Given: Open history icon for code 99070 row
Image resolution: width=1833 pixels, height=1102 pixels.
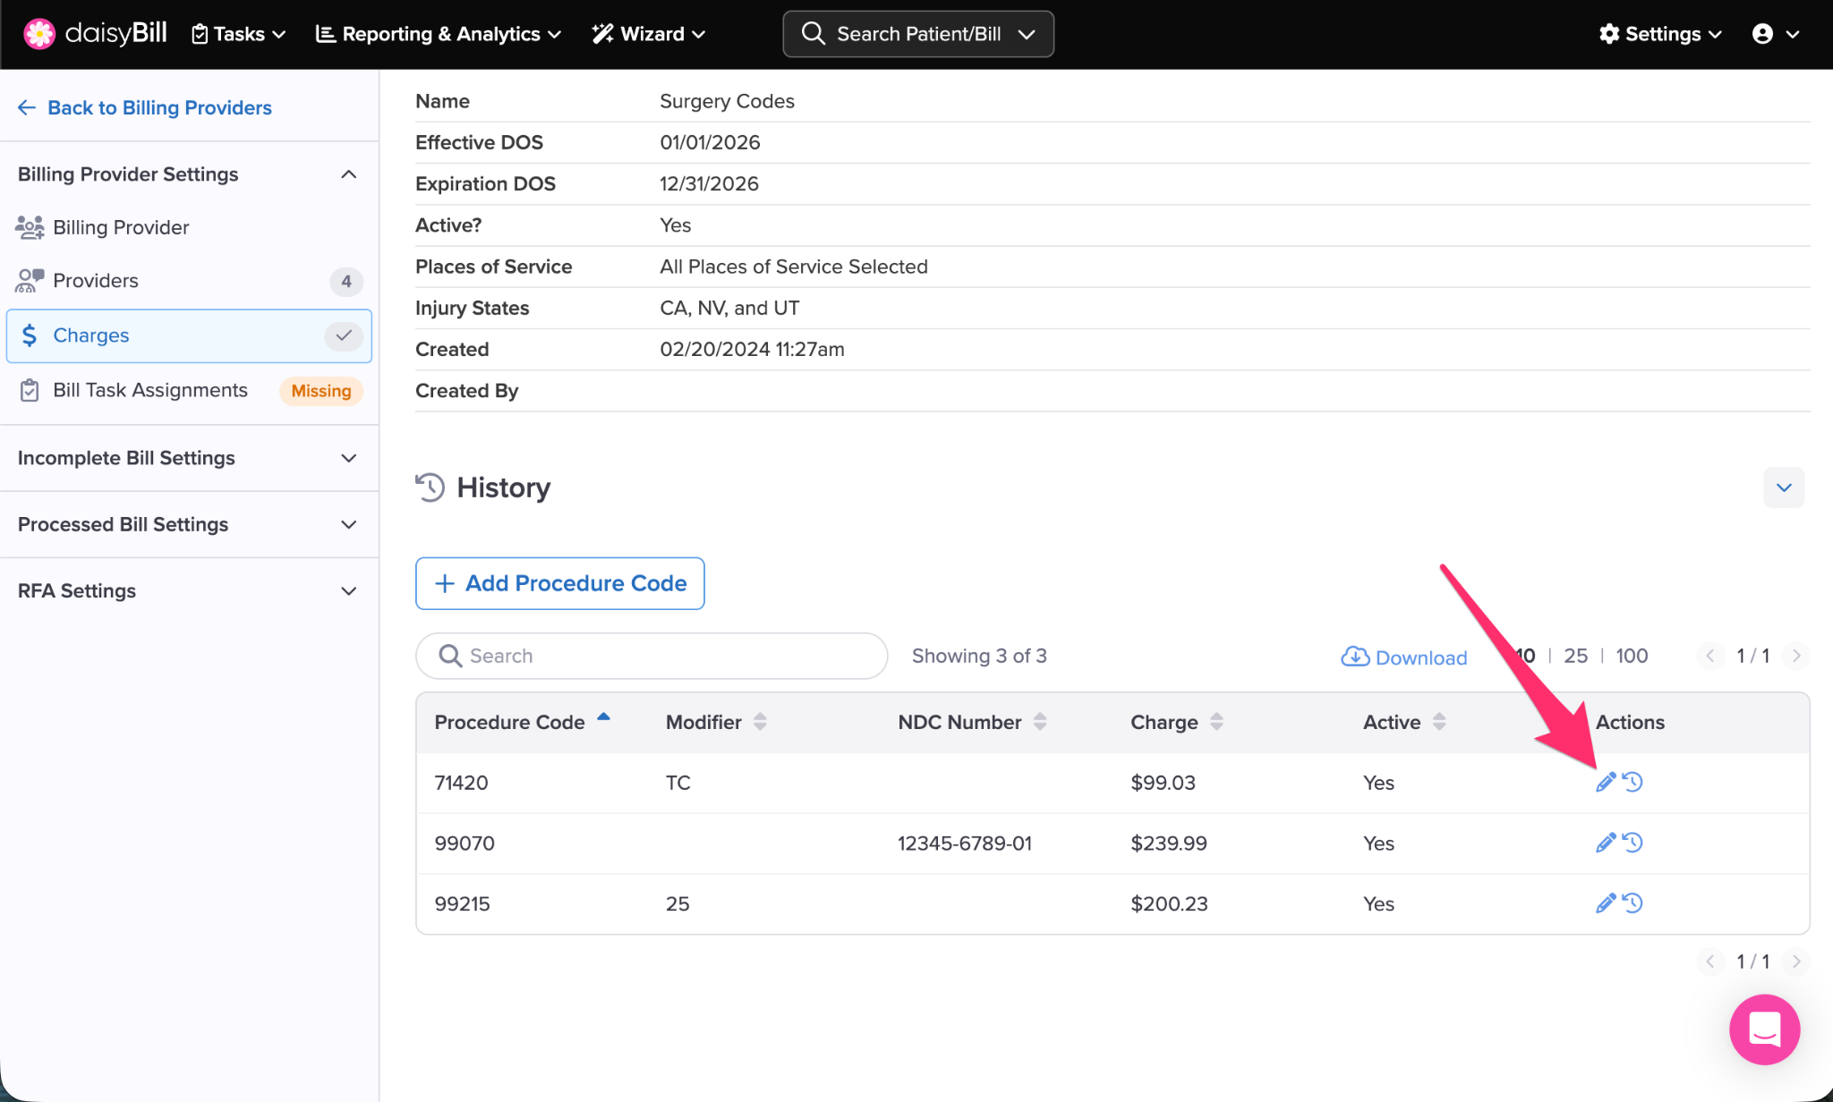Looking at the screenshot, I should 1633,843.
